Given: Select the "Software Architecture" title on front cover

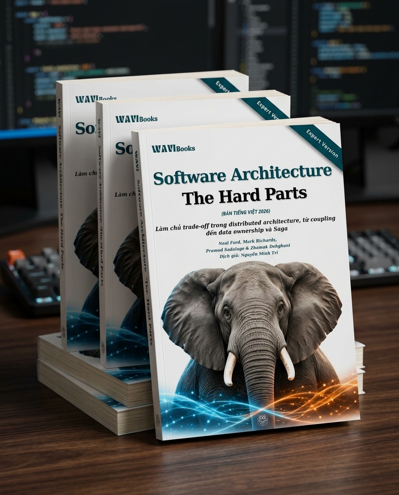Looking at the screenshot, I should tap(242, 174).
